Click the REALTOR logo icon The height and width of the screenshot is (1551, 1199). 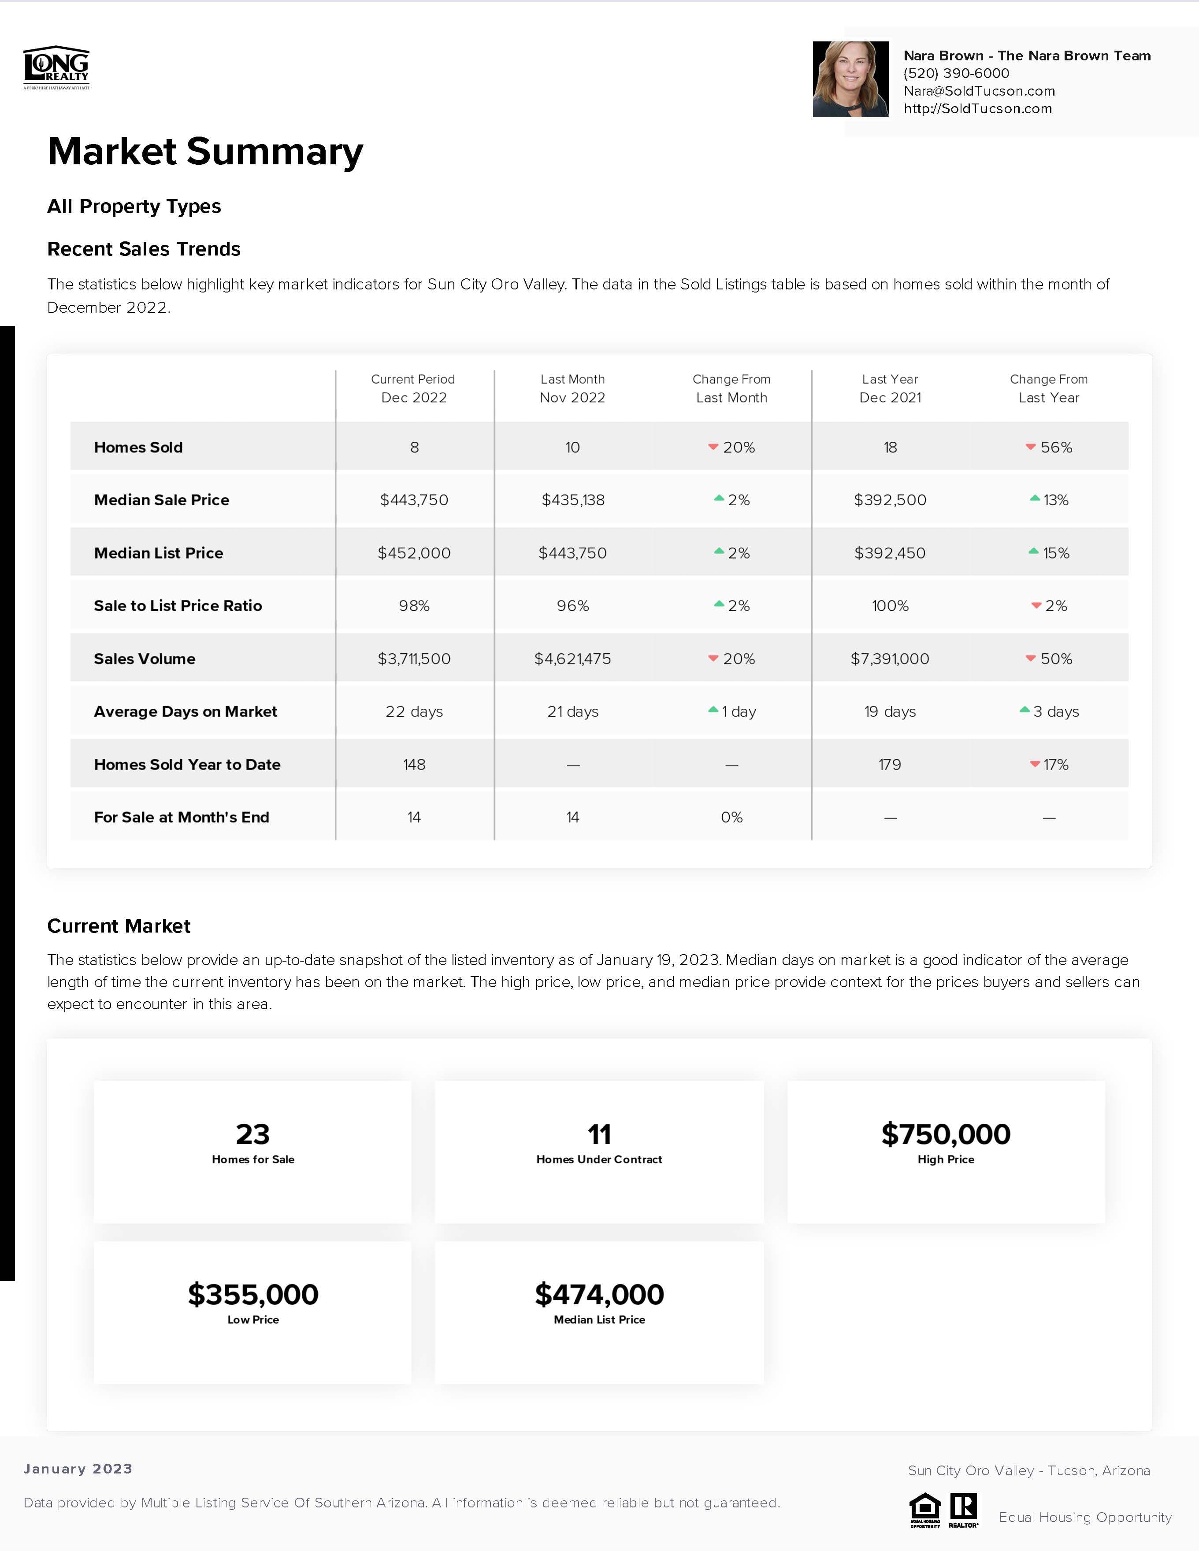pyautogui.click(x=963, y=1510)
